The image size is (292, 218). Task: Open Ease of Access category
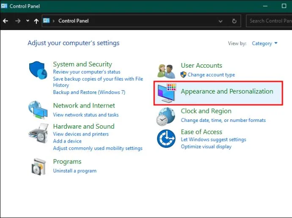(x=201, y=132)
